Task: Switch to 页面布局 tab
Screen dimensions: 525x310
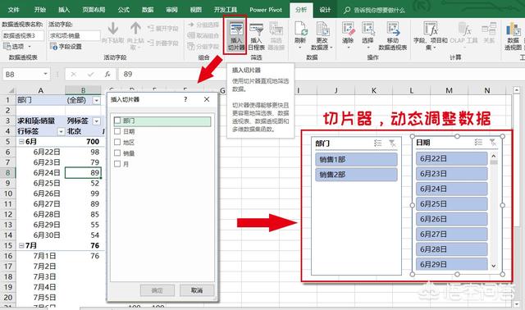Action: click(94, 10)
